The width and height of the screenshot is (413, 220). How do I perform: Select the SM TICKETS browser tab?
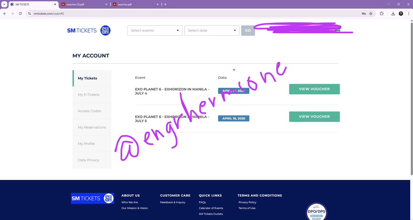coord(33,4)
